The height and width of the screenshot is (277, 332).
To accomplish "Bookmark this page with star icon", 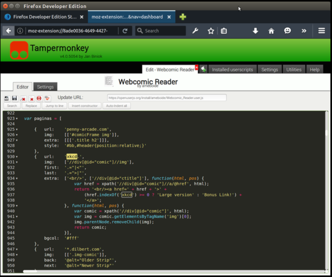I will coord(211,31).
